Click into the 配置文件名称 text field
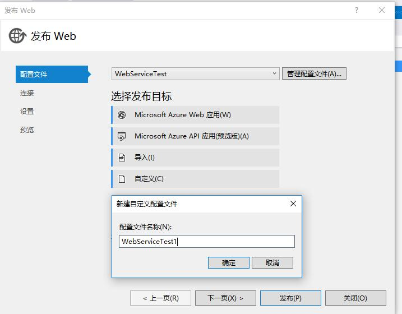 (x=207, y=242)
